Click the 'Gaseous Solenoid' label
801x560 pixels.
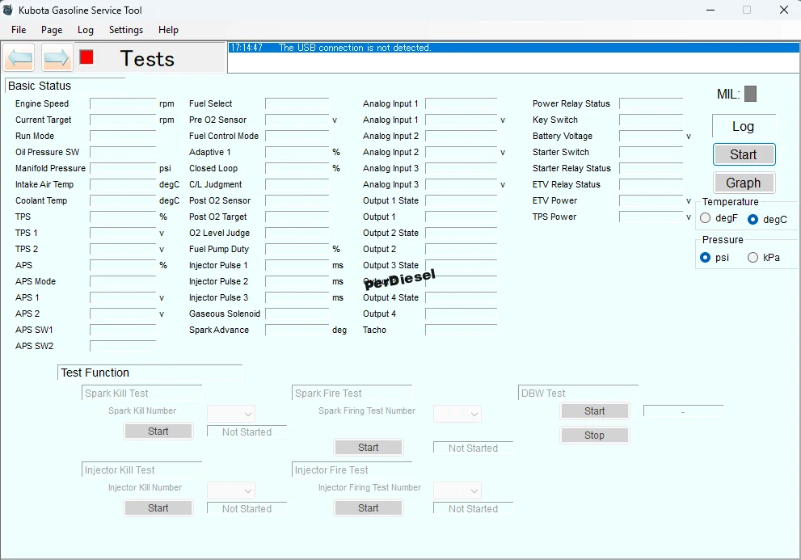(224, 314)
